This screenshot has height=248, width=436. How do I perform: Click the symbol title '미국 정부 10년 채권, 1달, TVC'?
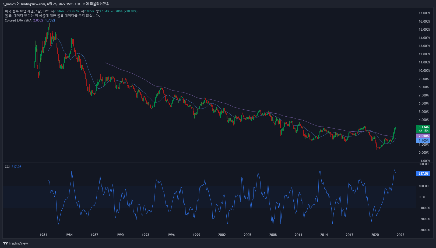(27, 11)
